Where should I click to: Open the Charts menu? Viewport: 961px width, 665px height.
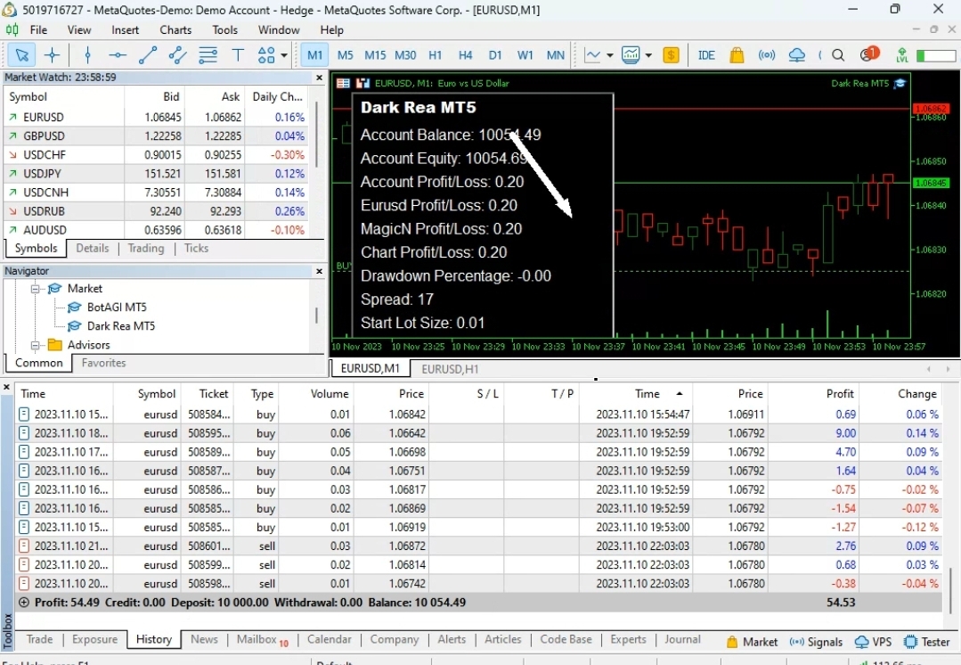coord(175,29)
